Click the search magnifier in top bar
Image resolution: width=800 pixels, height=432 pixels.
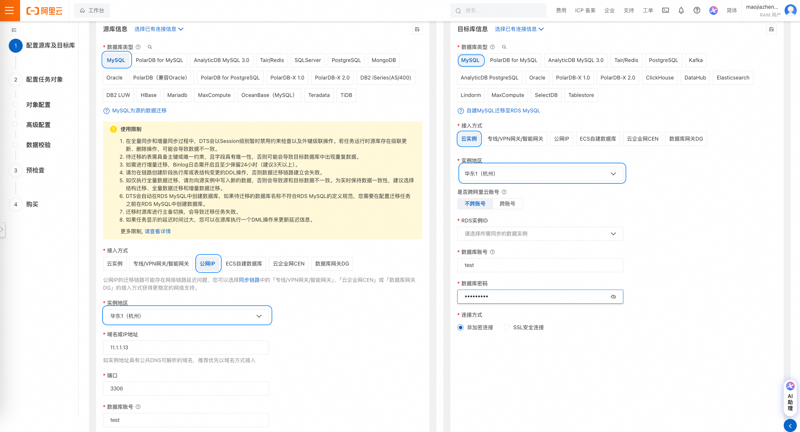(x=458, y=11)
